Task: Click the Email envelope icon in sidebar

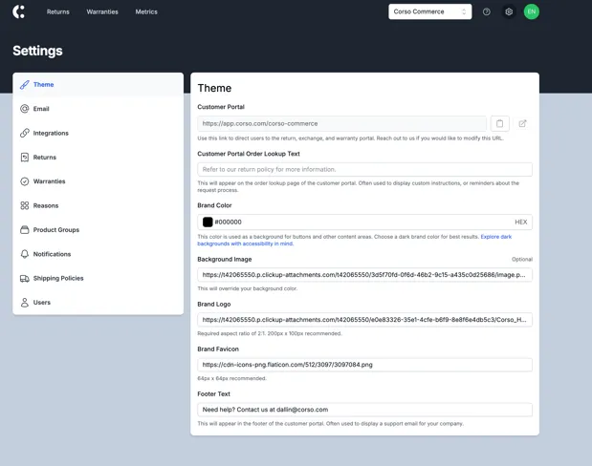Action: click(25, 109)
